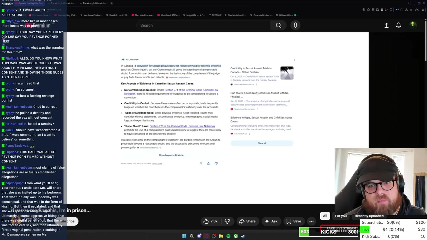Click the YouTube Search input field
This screenshot has width=427, height=240.
pyautogui.click(x=203, y=25)
